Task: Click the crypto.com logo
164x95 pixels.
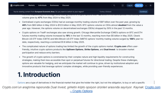Action: point(17,5)
